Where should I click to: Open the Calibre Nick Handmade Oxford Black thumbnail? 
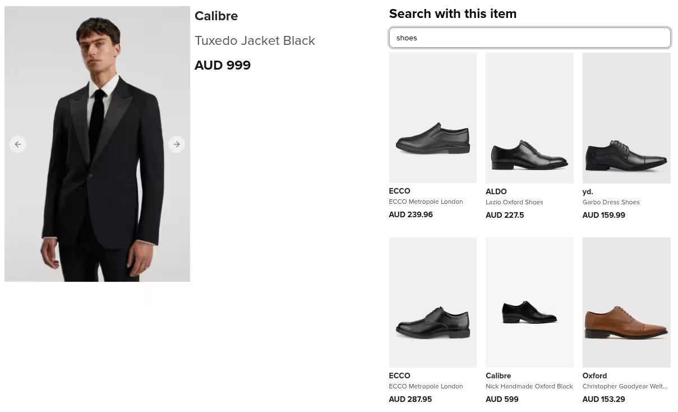pyautogui.click(x=529, y=302)
